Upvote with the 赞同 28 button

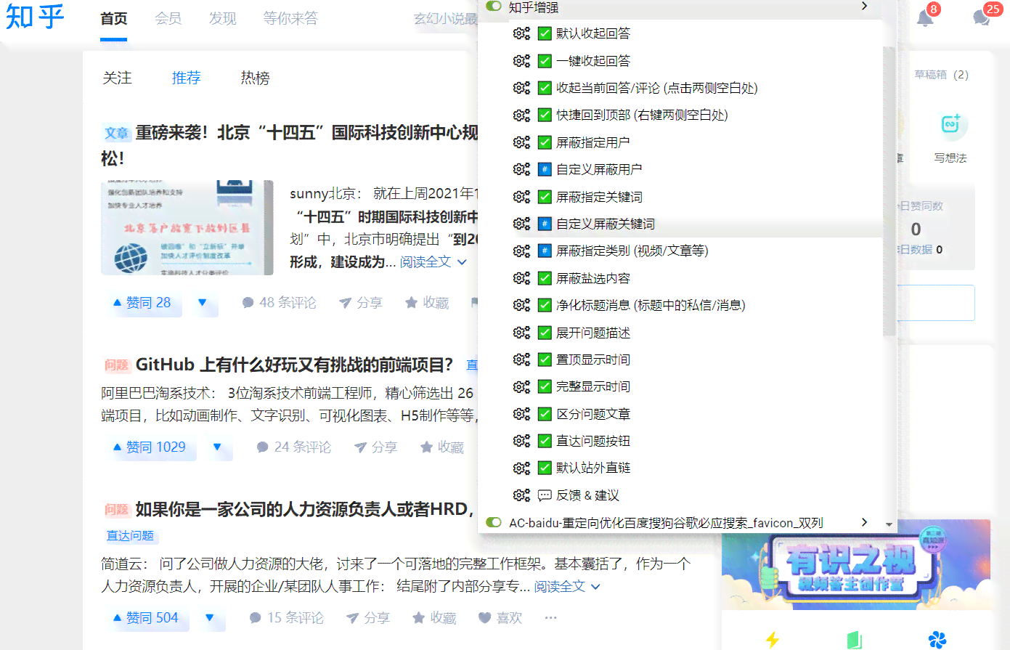(x=142, y=303)
